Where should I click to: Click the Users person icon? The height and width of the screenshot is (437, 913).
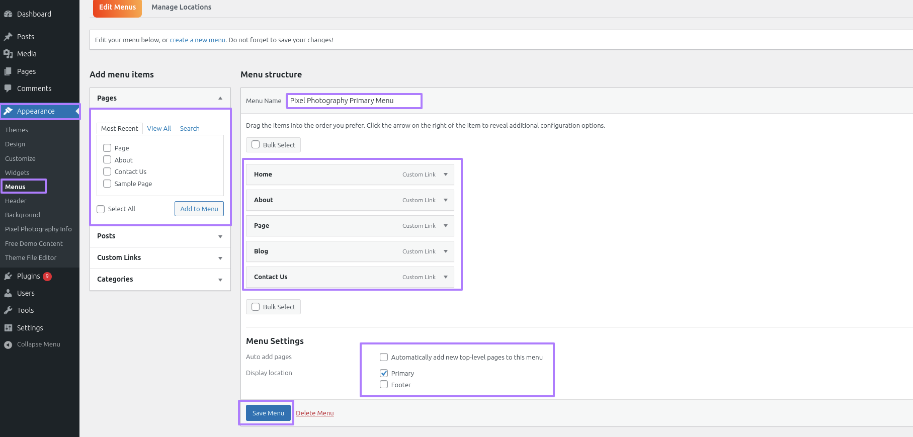(x=8, y=293)
